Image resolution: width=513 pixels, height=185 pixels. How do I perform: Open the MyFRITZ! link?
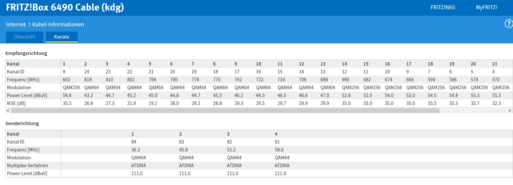486,7
